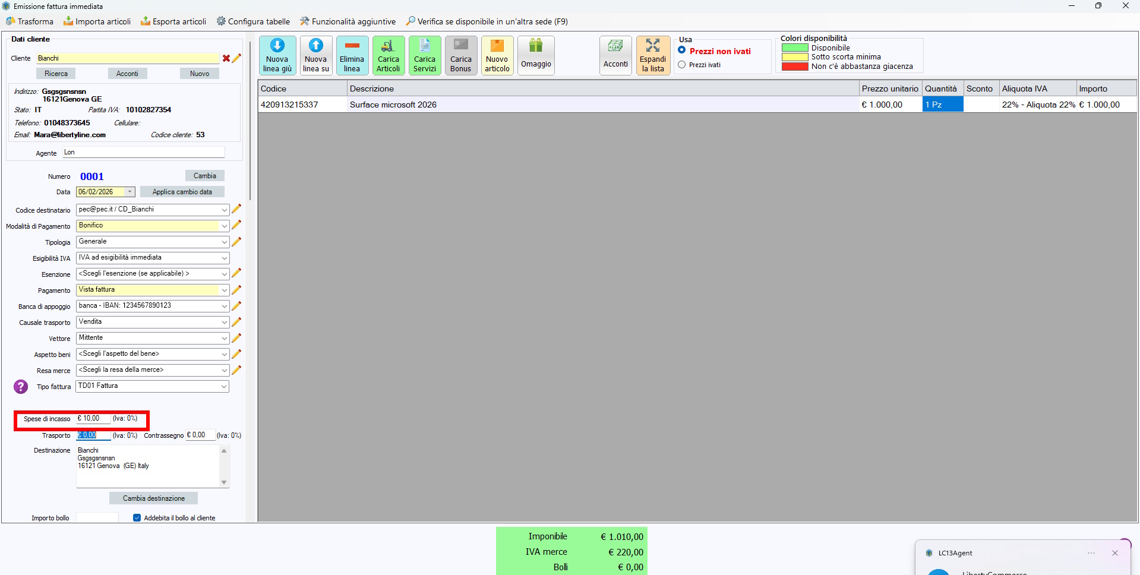Select the Prezzi ivati radio button
1140x575 pixels.
[682, 65]
